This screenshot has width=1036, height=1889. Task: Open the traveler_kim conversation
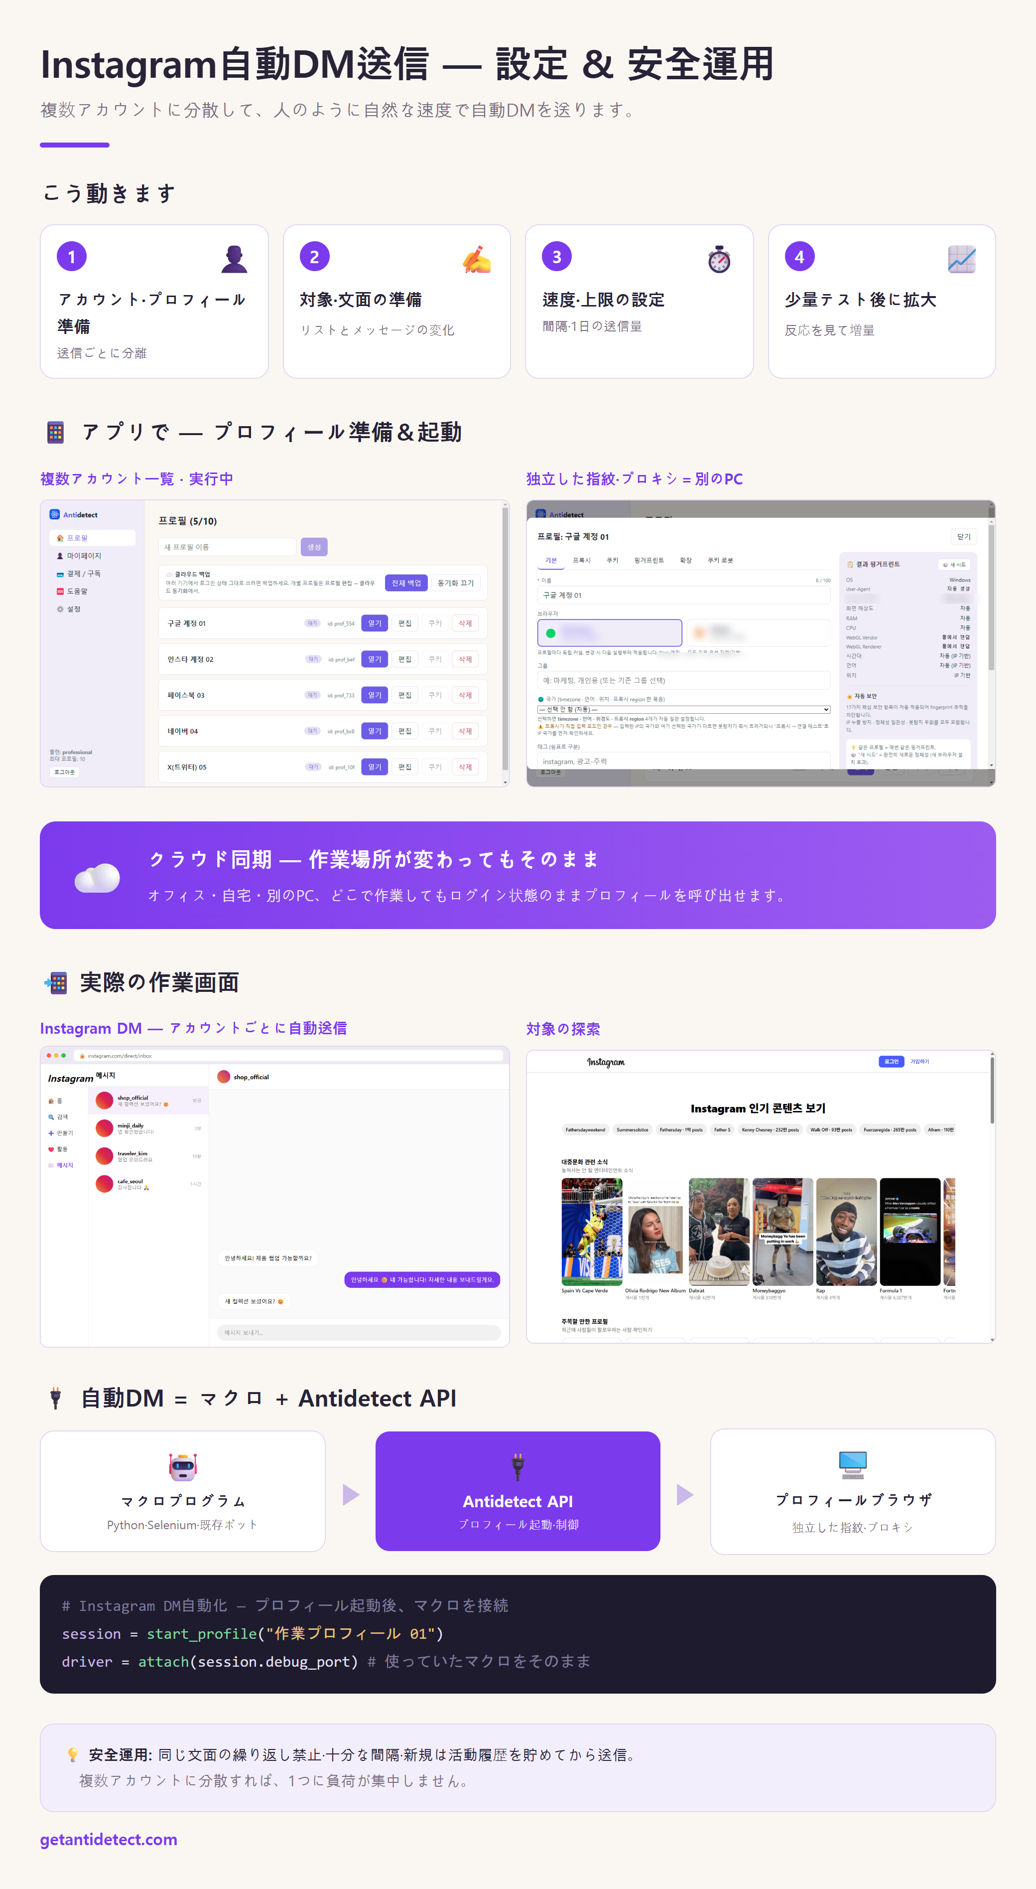149,1156
